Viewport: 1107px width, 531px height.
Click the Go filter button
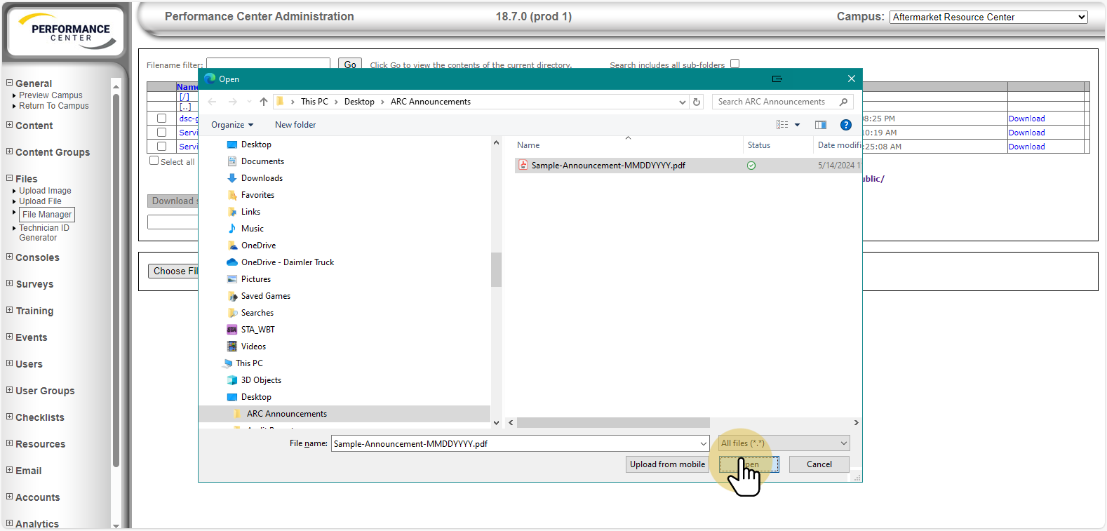[350, 65]
